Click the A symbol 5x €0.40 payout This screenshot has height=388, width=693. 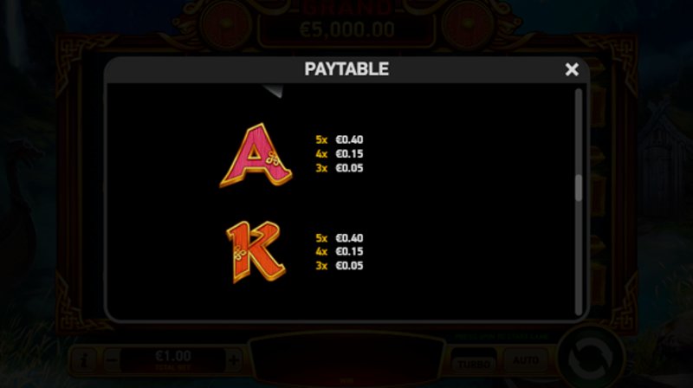[x=340, y=139]
